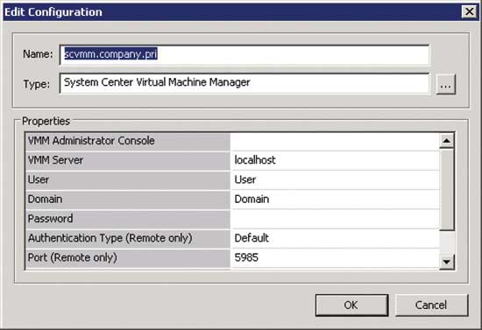Click the empty VMM Administrator Console value cell
Image resolution: width=482 pixels, height=330 pixels.
point(335,141)
